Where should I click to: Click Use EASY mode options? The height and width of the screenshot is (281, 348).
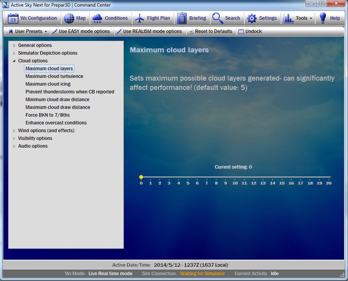(x=84, y=31)
